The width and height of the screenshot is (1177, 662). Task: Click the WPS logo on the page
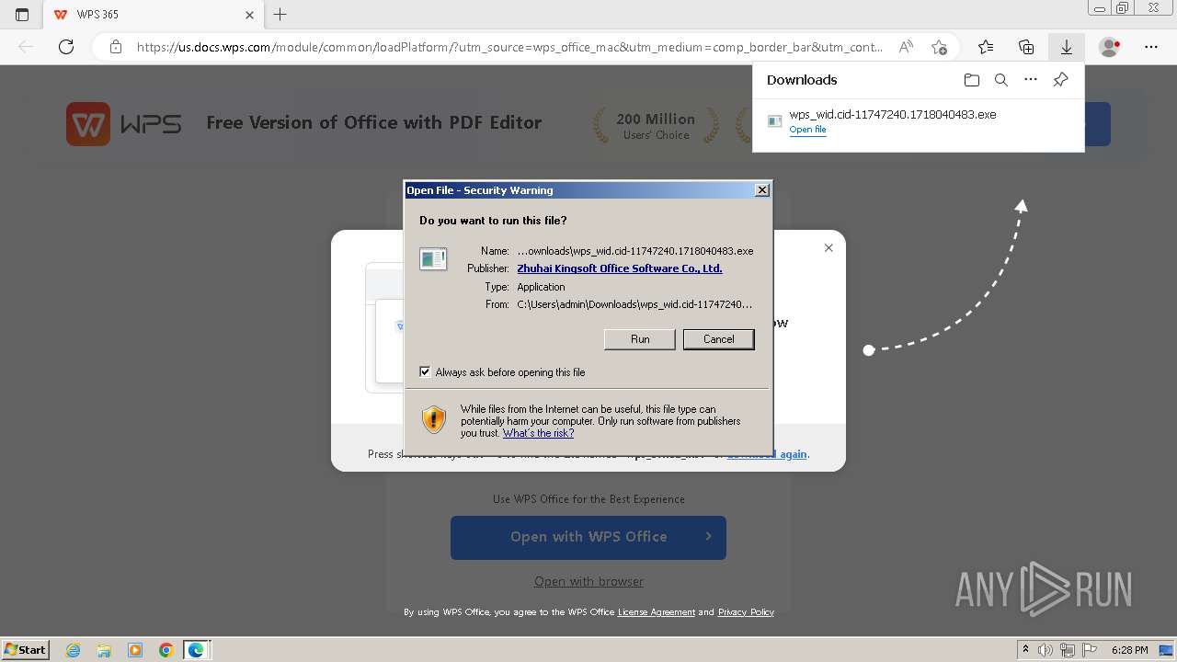click(123, 123)
